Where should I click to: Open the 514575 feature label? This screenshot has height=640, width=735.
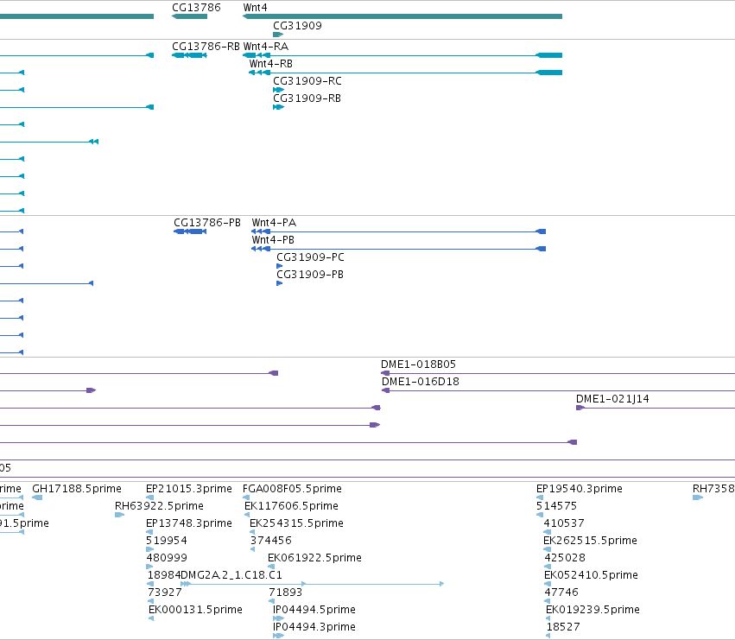click(x=556, y=506)
